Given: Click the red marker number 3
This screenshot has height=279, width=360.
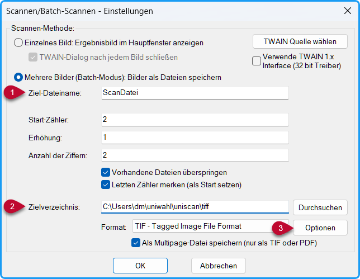Looking at the screenshot, I should click(x=281, y=228).
